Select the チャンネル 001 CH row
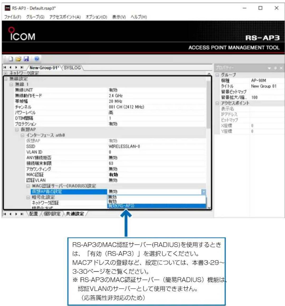285x306 pixels. (110, 107)
